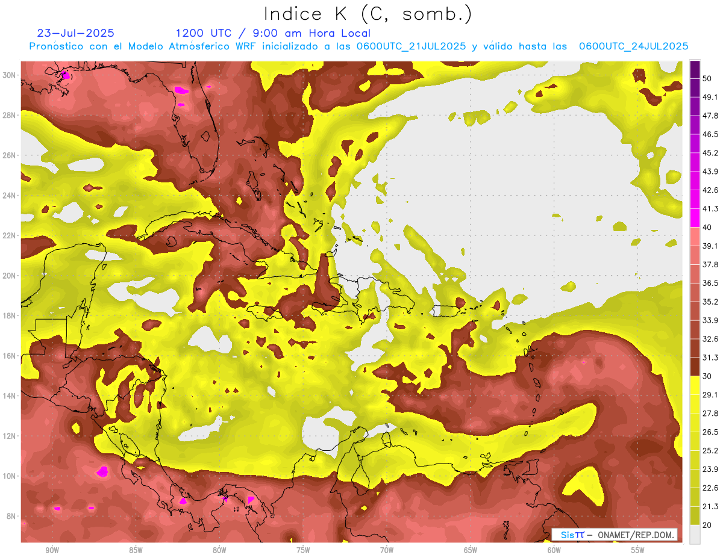Click the colorbar value 49.1
The height and width of the screenshot is (558, 723).
[710, 97]
